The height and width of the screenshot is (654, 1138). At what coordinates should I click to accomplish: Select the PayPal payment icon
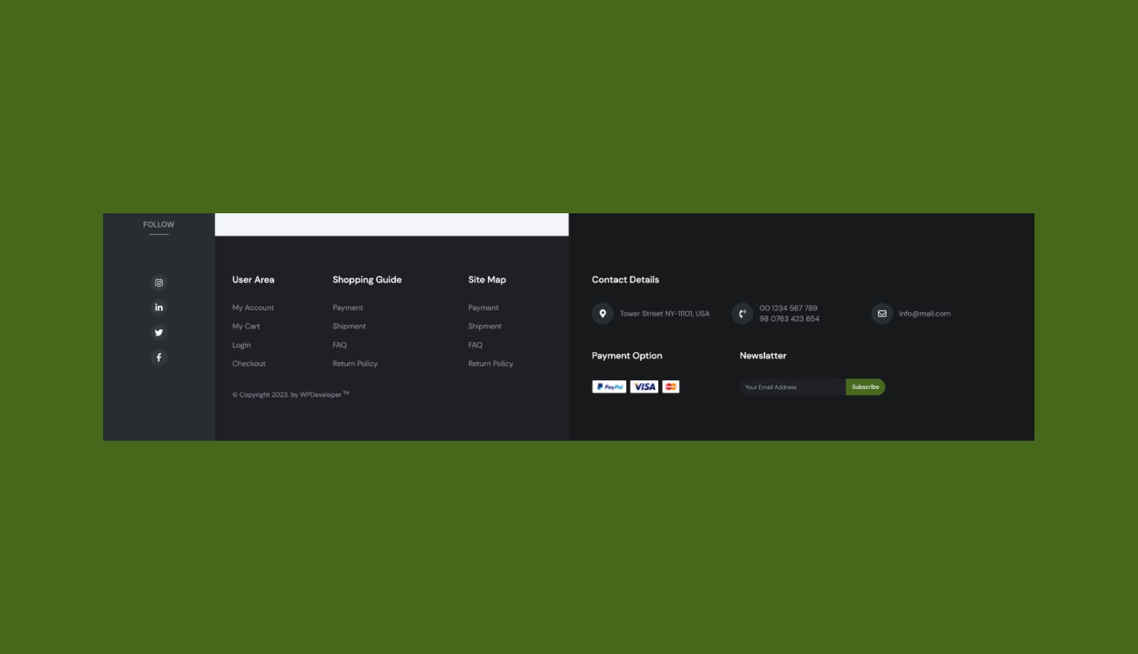(x=609, y=387)
